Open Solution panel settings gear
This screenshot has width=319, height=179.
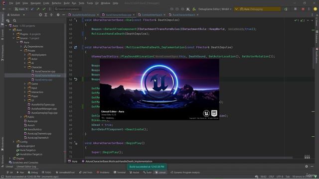coord(58,15)
